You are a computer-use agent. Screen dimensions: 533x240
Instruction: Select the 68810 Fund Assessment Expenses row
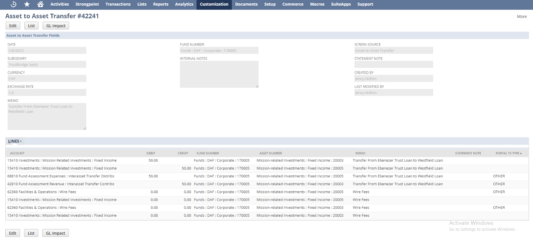point(61,176)
